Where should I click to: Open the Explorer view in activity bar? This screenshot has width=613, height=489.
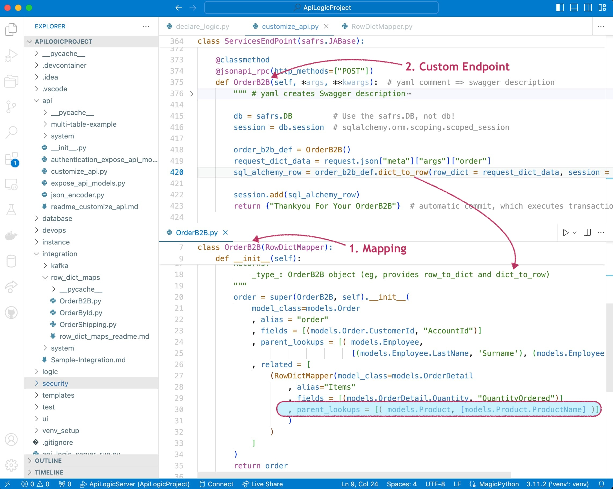(11, 29)
